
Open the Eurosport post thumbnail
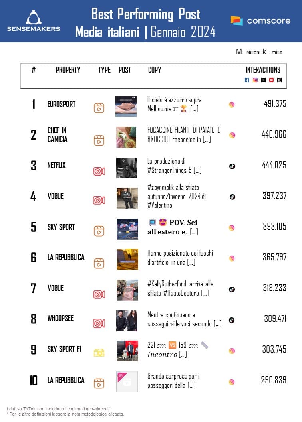click(126, 106)
